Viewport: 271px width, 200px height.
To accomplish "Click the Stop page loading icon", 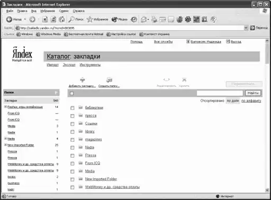I will 45,19.
